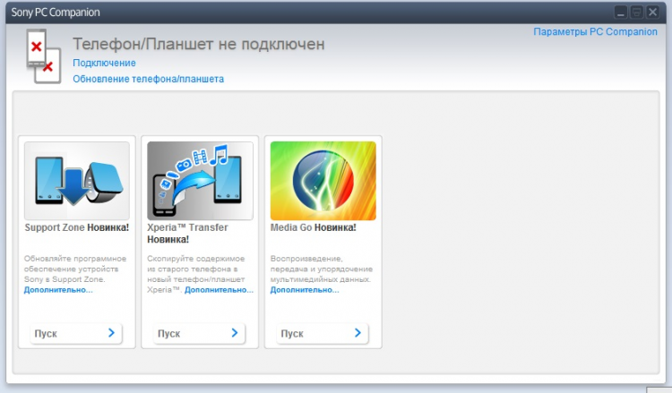The height and width of the screenshot is (393, 672).
Task: Click heading Телефон/Планшет не подключен
Action: click(199, 44)
